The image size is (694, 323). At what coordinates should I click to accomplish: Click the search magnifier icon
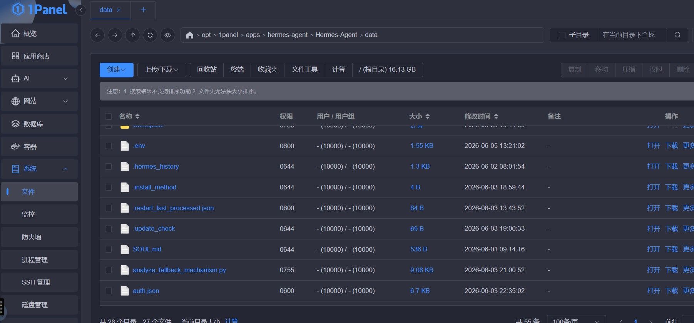click(677, 35)
